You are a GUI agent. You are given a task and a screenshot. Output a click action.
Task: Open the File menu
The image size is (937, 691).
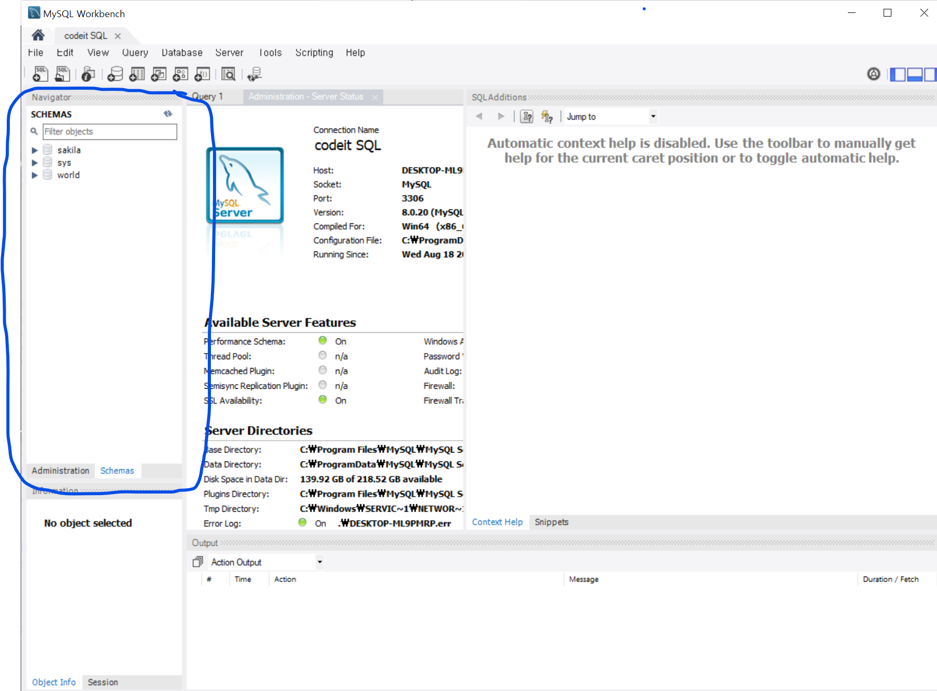[x=36, y=52]
